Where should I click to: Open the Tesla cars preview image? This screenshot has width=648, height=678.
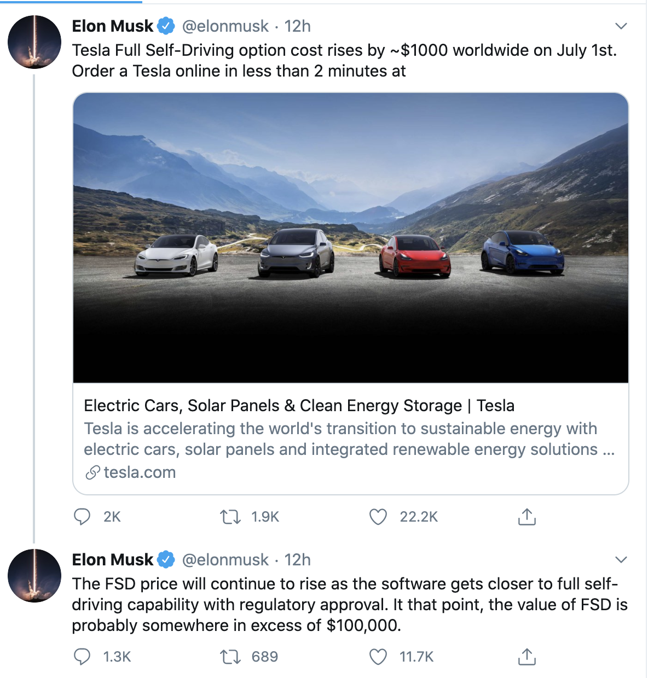[x=350, y=238]
